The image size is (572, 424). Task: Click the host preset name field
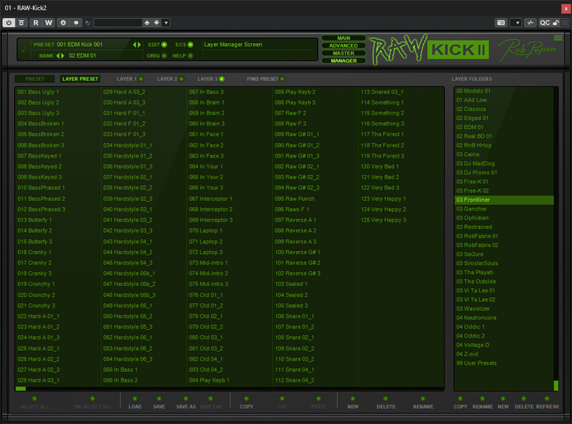coord(118,22)
